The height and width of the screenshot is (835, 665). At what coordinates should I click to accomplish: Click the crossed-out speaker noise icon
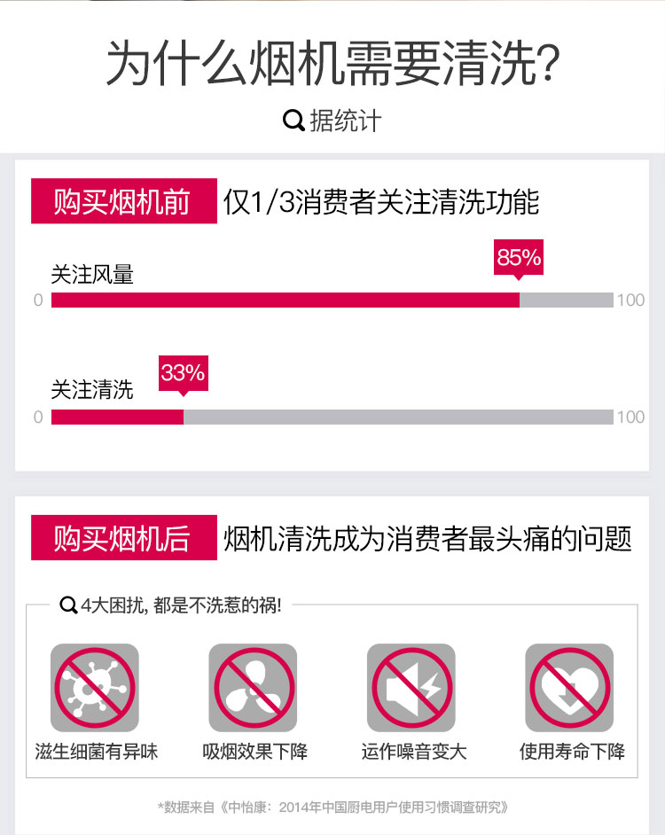[x=411, y=688]
